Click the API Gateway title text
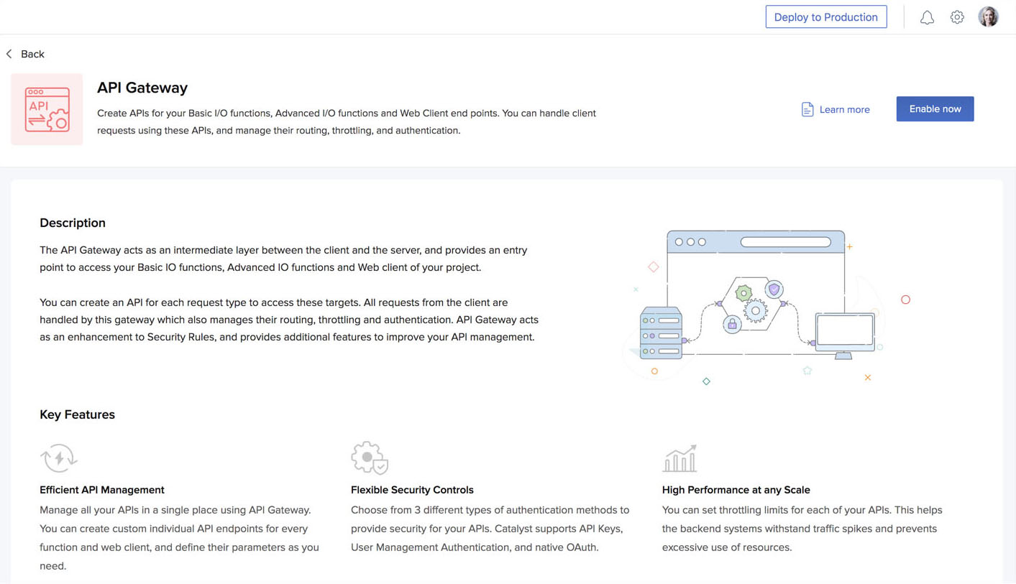This screenshot has height=584, width=1016. [142, 88]
